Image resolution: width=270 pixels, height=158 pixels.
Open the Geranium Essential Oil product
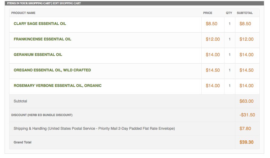pyautogui.click(x=38, y=55)
